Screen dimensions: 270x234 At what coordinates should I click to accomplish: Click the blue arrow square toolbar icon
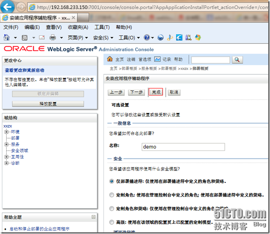pyautogui.click(x=179, y=37)
